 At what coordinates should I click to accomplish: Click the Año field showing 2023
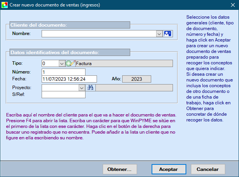click(137, 79)
